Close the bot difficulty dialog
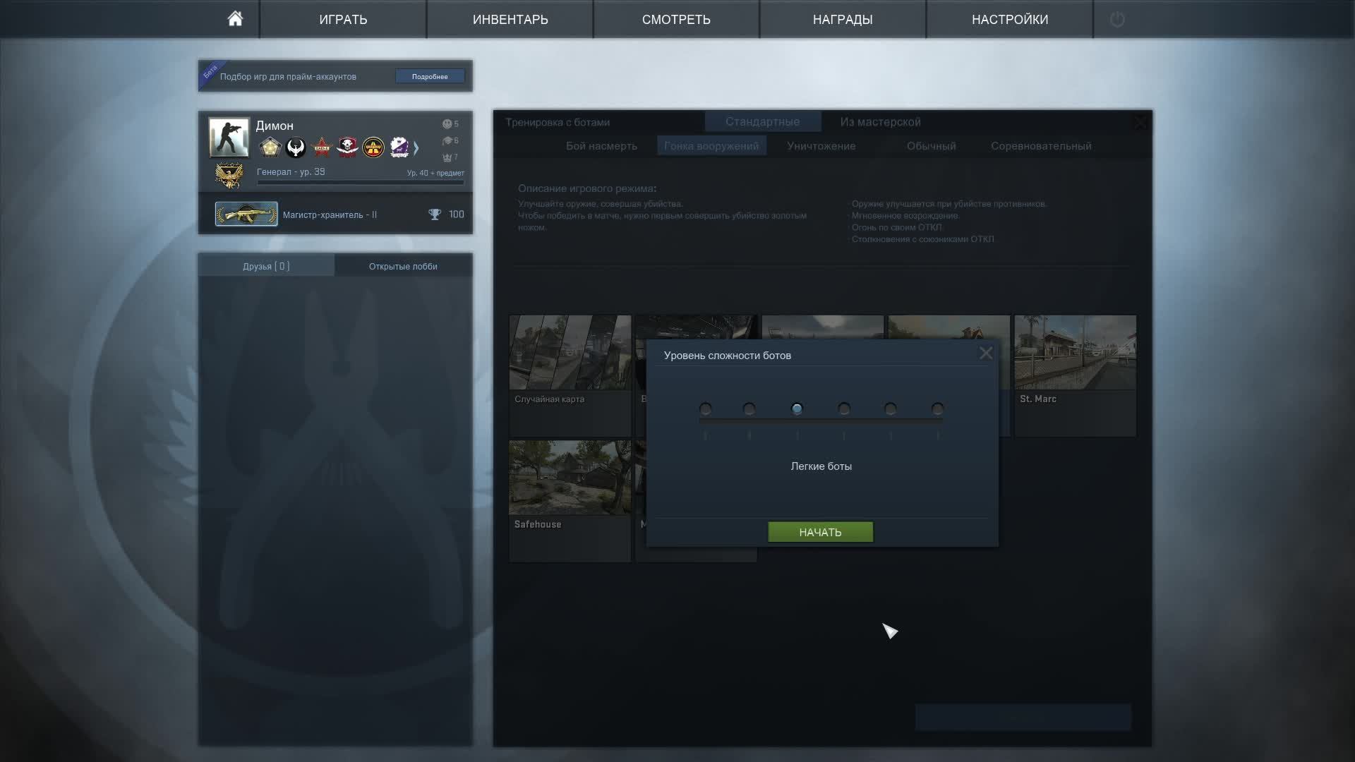The height and width of the screenshot is (762, 1355). tap(986, 353)
